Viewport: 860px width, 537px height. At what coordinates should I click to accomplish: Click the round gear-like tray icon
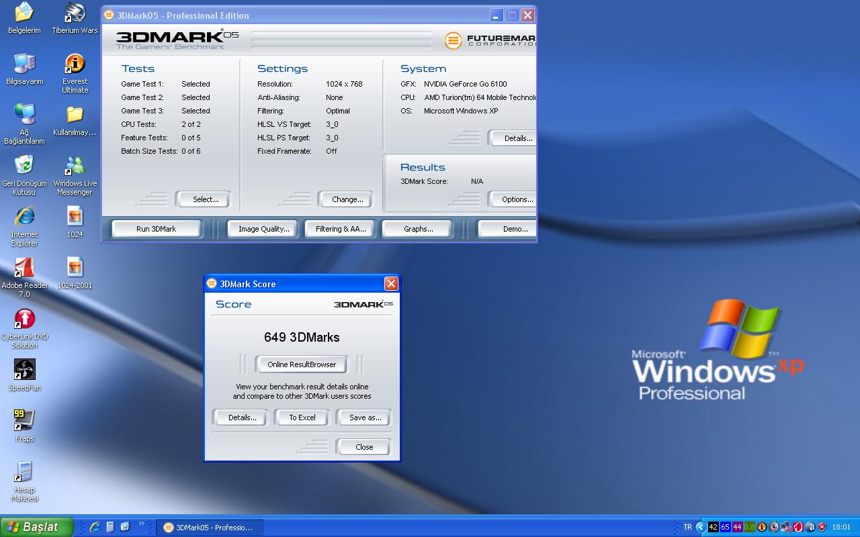click(x=773, y=527)
